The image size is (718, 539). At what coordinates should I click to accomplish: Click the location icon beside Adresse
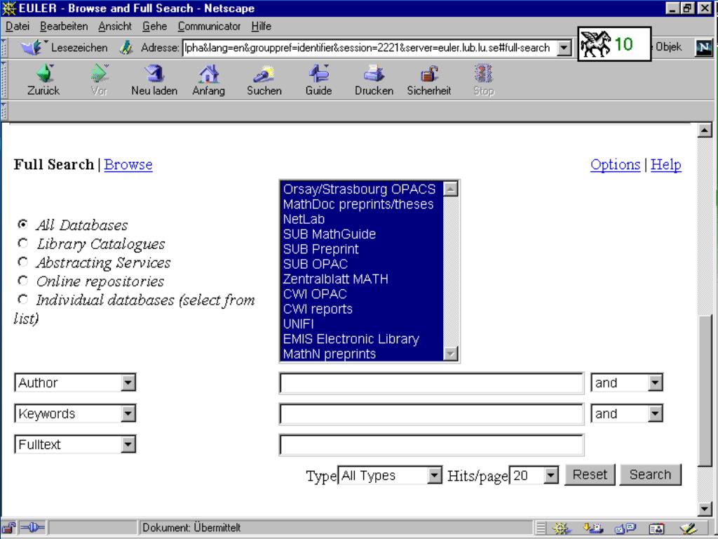[x=126, y=47]
